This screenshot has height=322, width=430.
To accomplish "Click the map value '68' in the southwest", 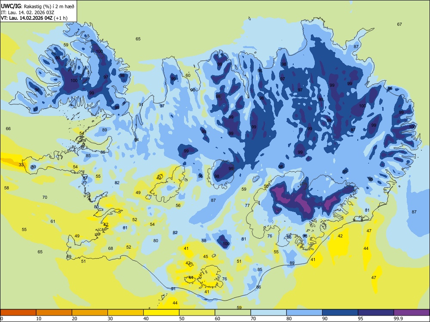I will click(111, 248).
